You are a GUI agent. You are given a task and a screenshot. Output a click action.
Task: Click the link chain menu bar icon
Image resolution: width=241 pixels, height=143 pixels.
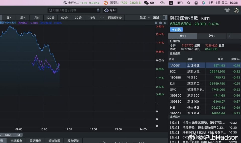[162, 3]
